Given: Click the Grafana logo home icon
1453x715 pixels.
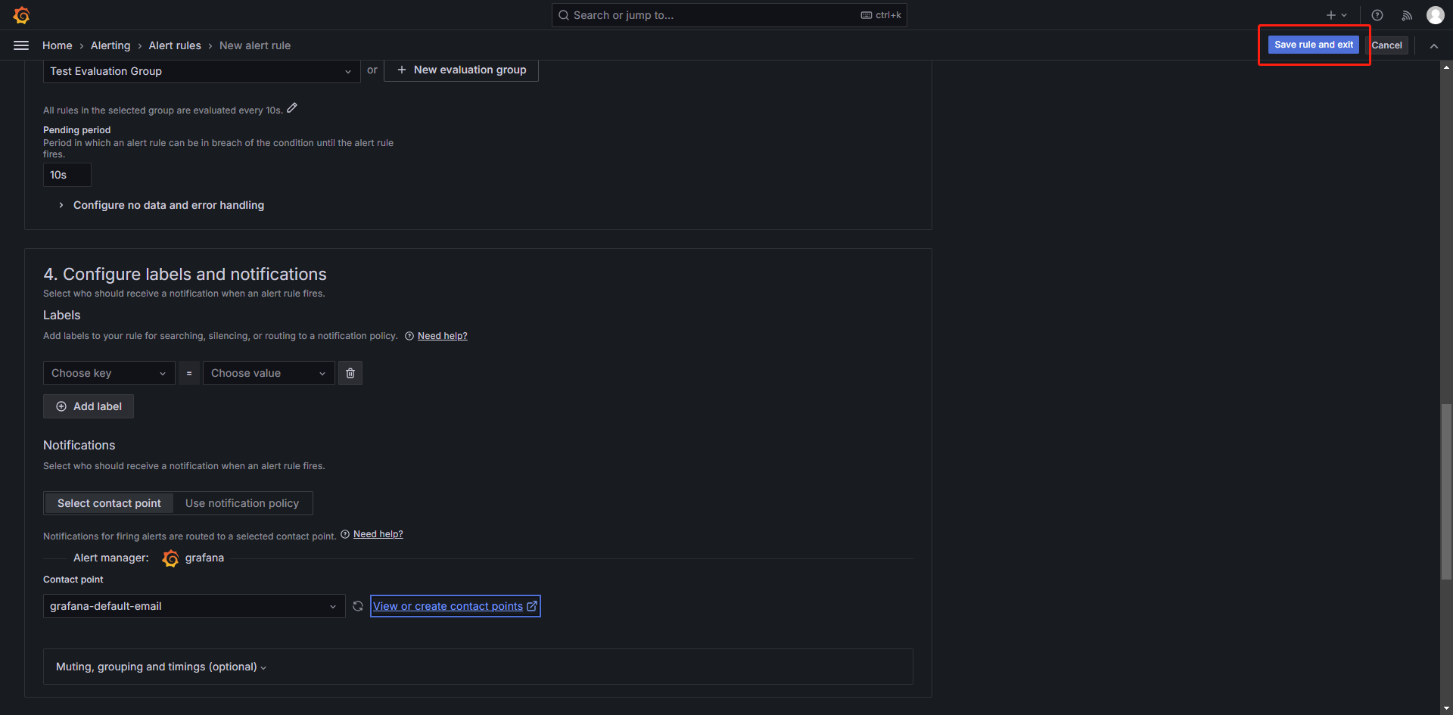Looking at the screenshot, I should [21, 15].
